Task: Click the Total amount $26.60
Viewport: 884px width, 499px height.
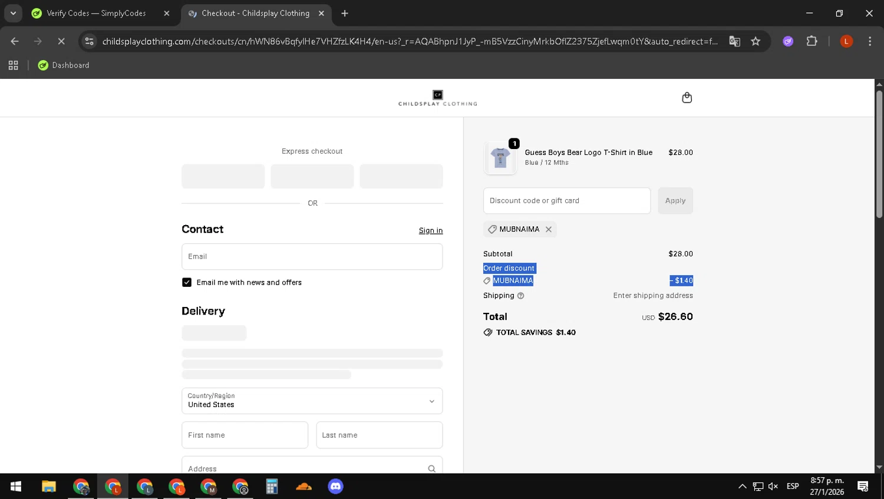Action: click(675, 317)
